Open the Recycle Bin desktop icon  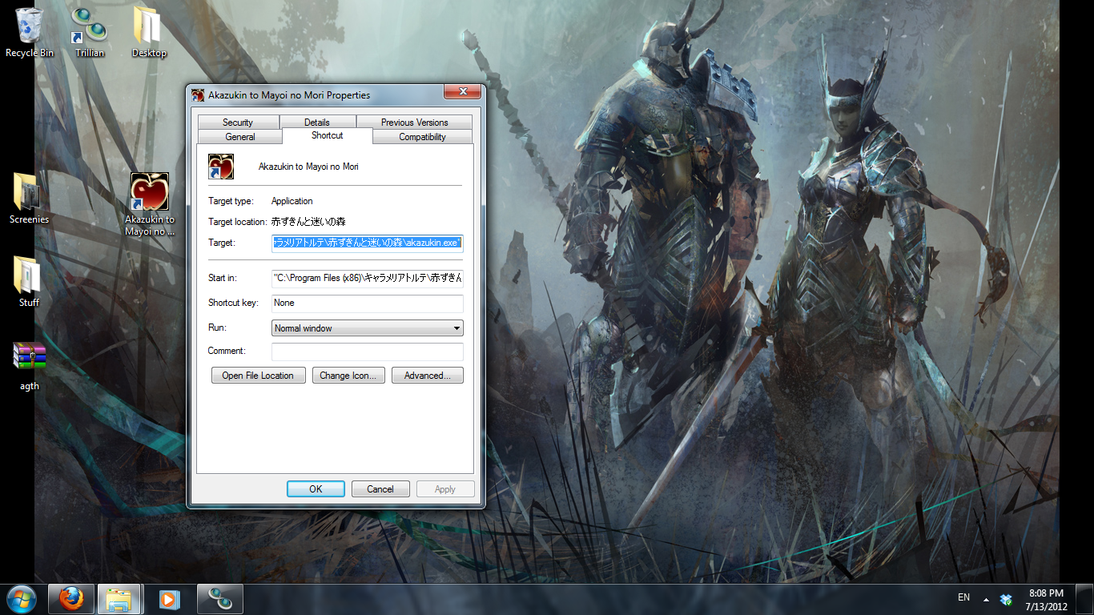(29, 33)
